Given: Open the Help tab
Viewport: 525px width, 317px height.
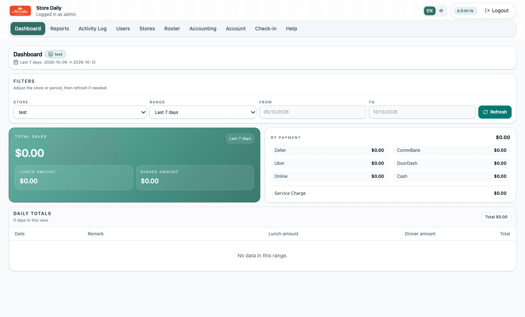Looking at the screenshot, I should click(x=291, y=29).
